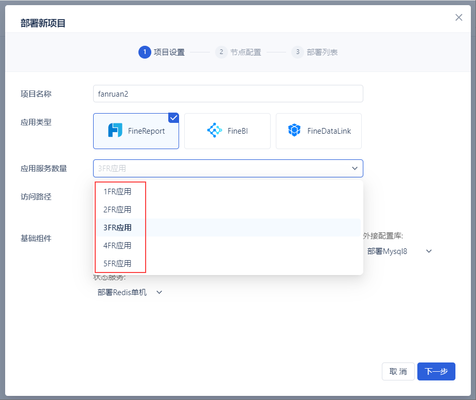Click the 应用类型 label
Screen dimensions: 476x400
36,122
